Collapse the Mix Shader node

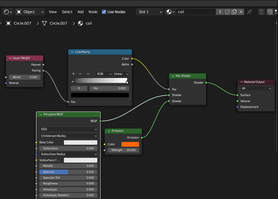point(173,76)
